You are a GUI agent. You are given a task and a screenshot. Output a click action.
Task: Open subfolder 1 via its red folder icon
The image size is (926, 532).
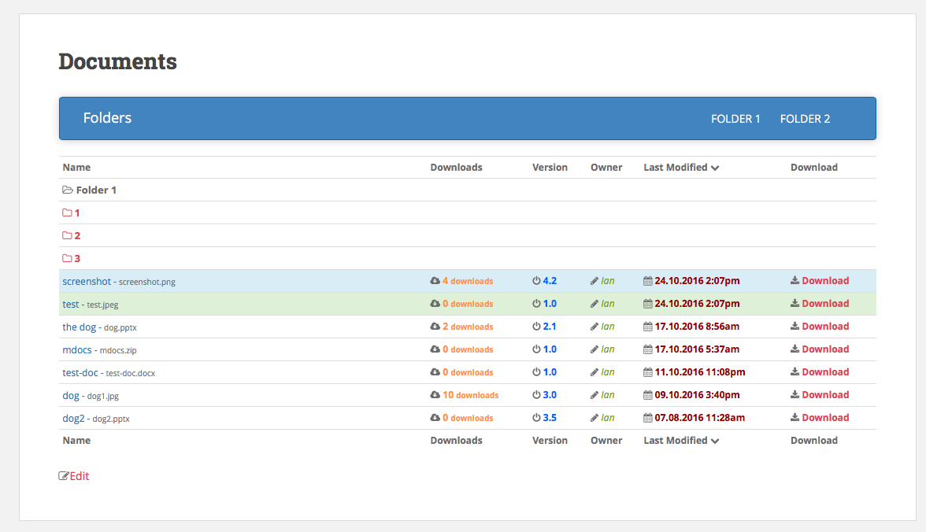[x=68, y=212]
